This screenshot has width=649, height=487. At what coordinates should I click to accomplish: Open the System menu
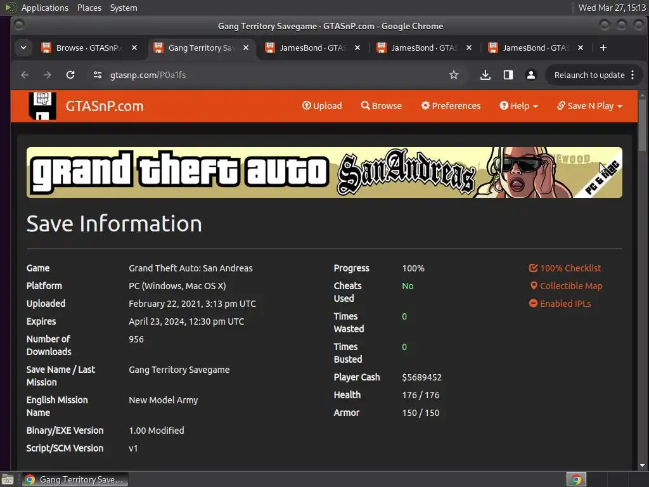(x=124, y=8)
